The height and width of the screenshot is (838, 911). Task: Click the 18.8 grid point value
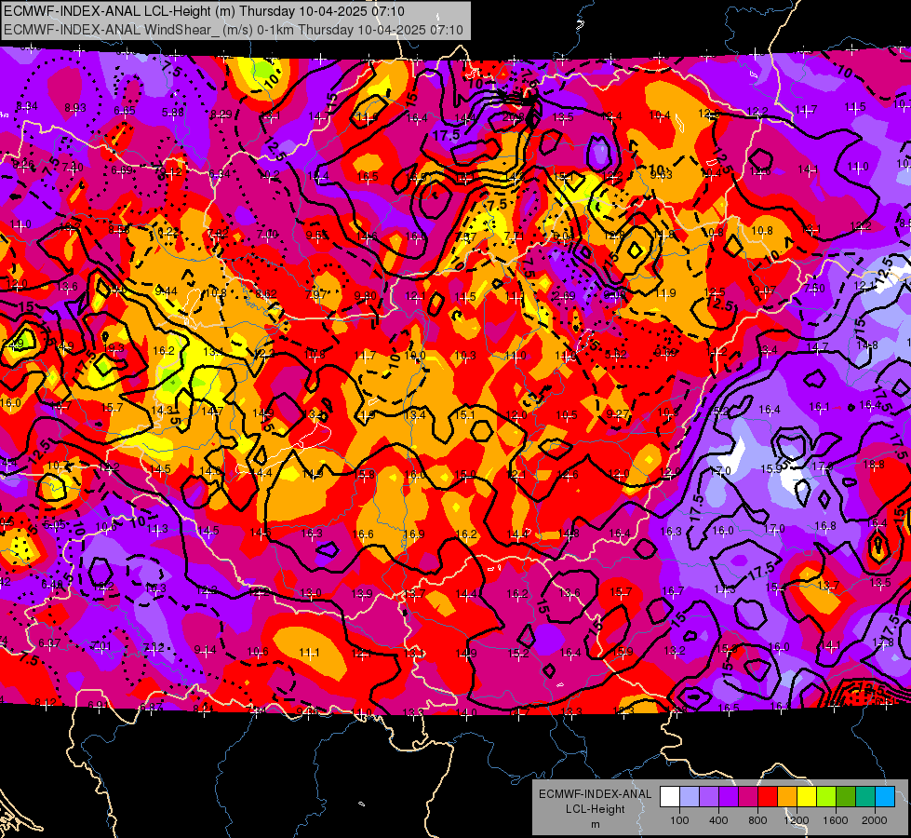click(x=874, y=464)
